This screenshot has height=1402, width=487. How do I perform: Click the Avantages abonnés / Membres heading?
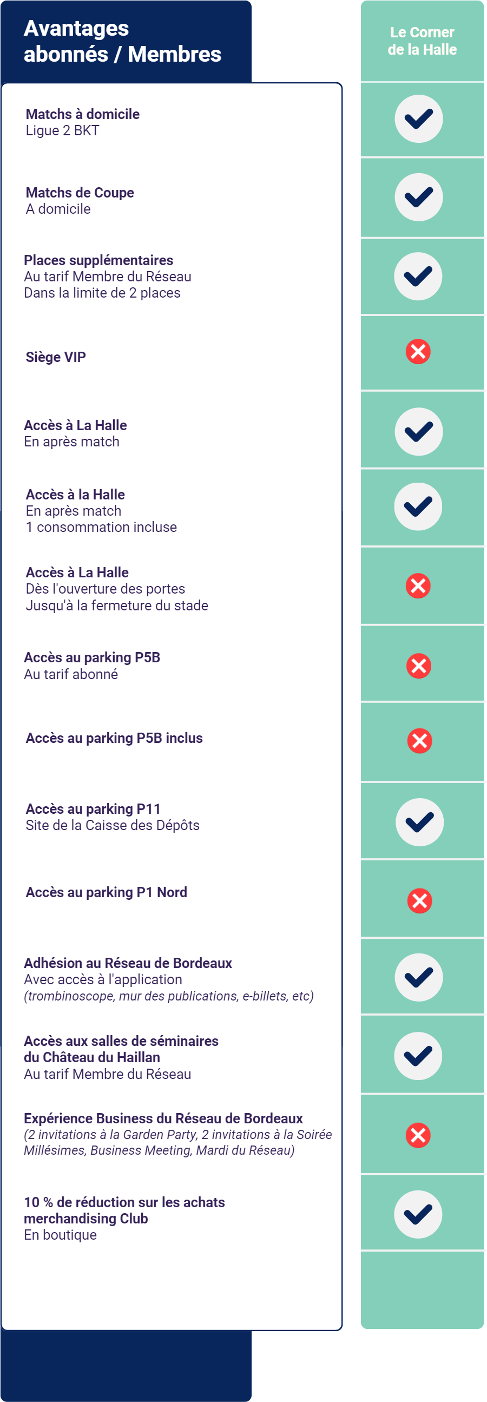tap(122, 41)
